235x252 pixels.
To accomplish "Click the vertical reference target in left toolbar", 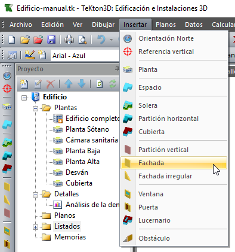I will pos(7,89).
